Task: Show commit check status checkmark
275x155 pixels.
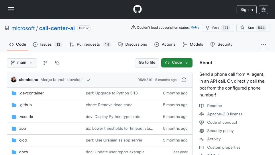Action: tap(89, 80)
